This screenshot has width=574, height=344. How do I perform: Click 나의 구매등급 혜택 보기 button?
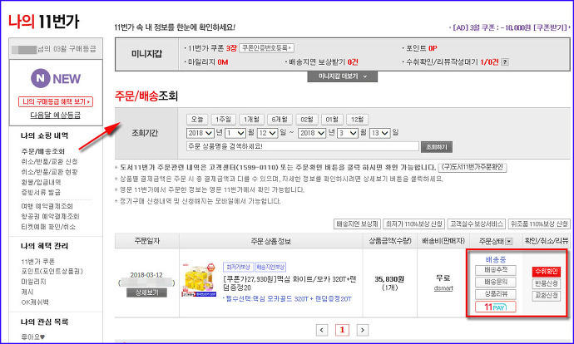pos(56,101)
